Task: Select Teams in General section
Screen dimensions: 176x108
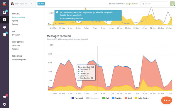Action: [15, 24]
